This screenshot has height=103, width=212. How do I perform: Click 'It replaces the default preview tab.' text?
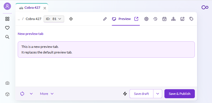[x=47, y=52]
